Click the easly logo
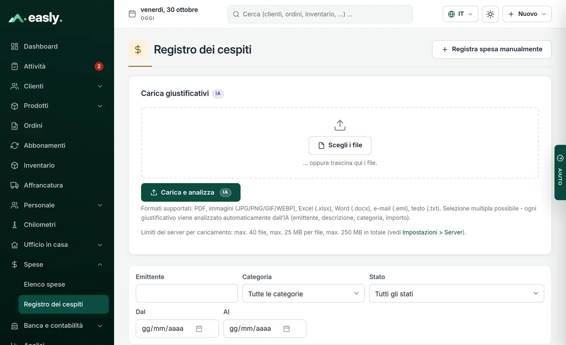 pos(35,18)
